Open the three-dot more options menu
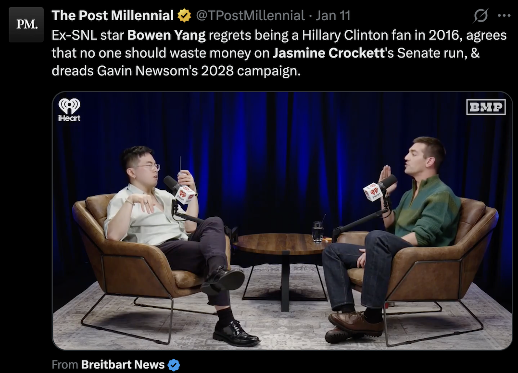Screen dimensions: 518x373 [504, 15]
